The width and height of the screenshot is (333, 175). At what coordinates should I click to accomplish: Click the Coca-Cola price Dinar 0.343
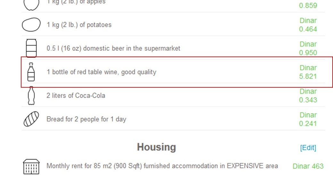[308, 95]
